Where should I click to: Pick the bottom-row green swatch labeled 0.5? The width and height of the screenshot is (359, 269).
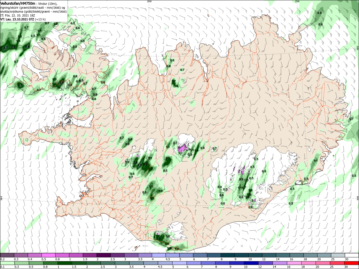[36, 263]
